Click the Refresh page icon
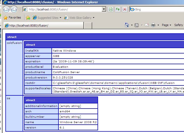184x133 pixels. click(x=118, y=9)
